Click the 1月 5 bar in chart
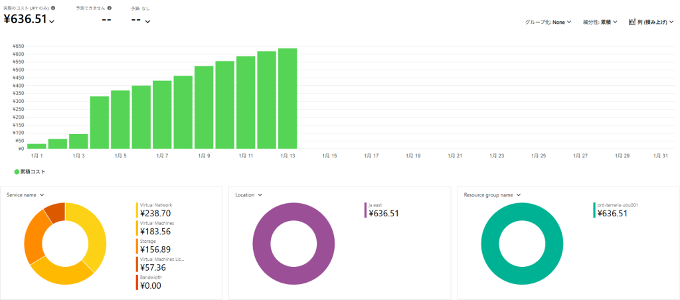Viewport: 680px width, 300px height. (x=120, y=119)
